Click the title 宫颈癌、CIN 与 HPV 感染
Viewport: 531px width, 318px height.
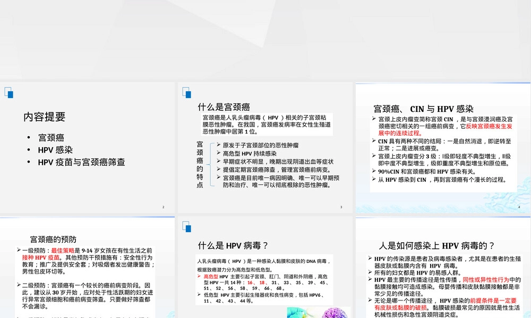click(x=423, y=109)
